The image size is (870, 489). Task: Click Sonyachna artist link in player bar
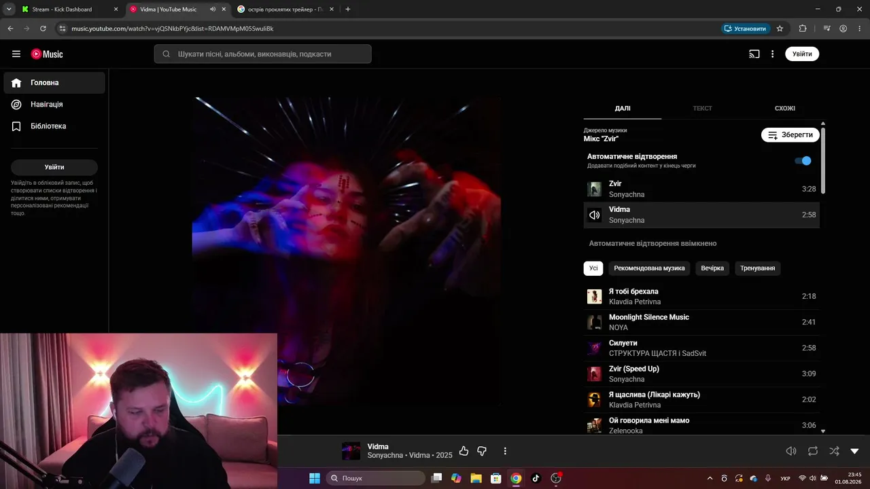(385, 455)
